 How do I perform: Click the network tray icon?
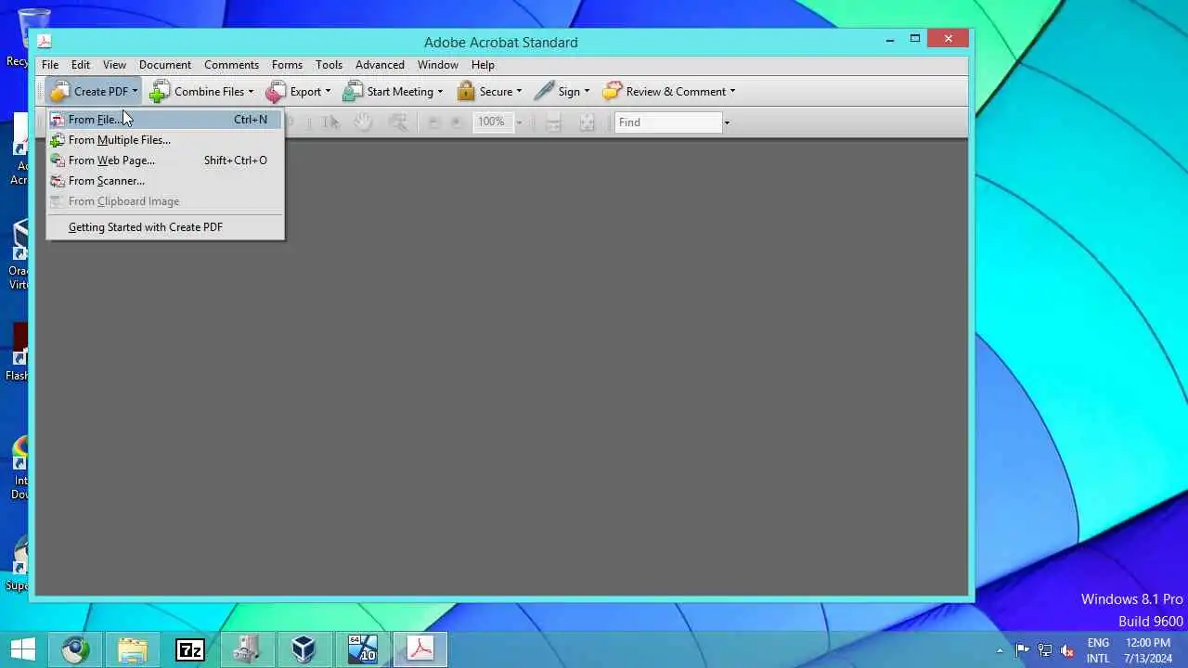click(x=1045, y=650)
